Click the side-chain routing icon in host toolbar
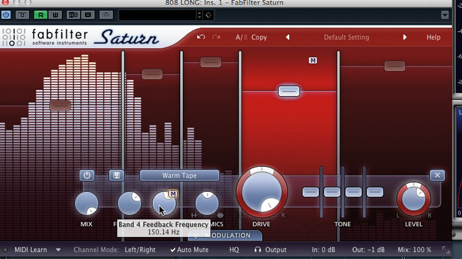This screenshot has width=462, height=259. [x=106, y=15]
